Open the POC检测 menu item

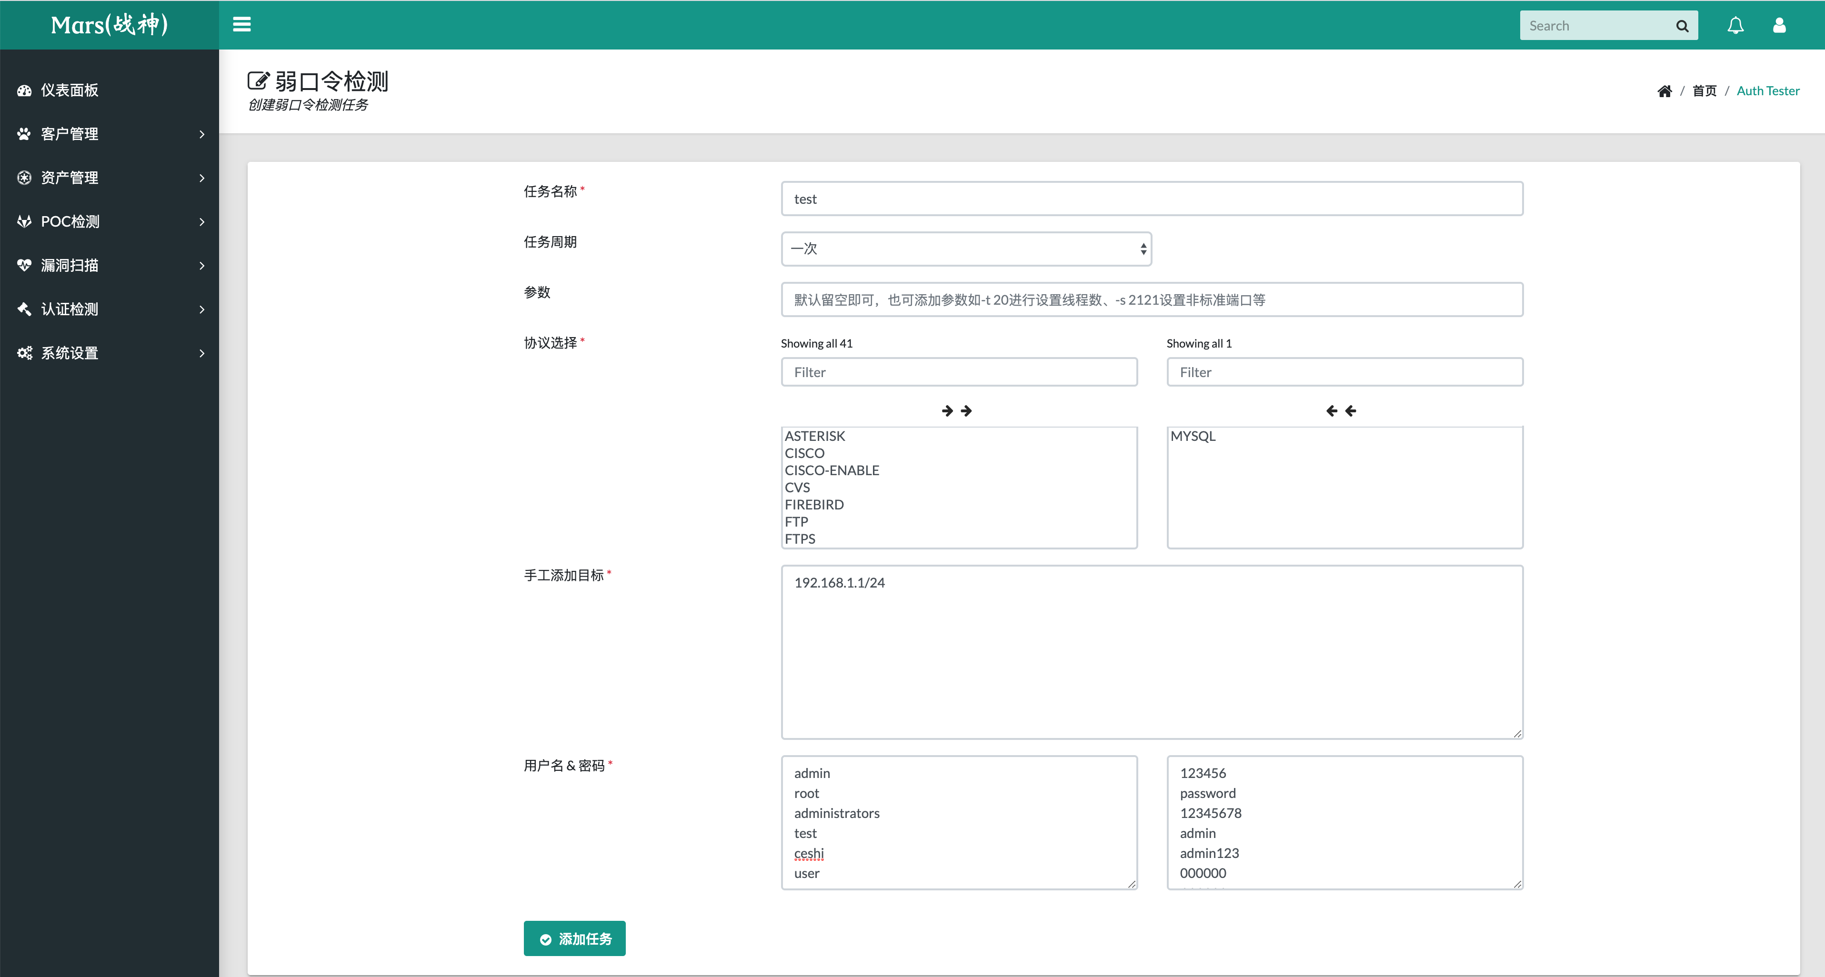[70, 222]
